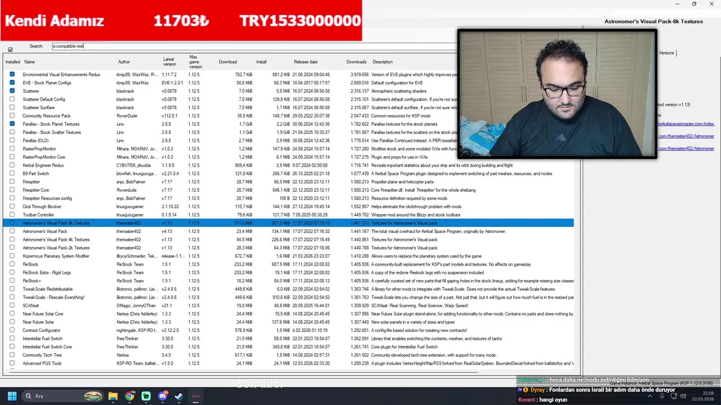
Task: Tick the ReStock+ mod checkbox
Action: 12,281
